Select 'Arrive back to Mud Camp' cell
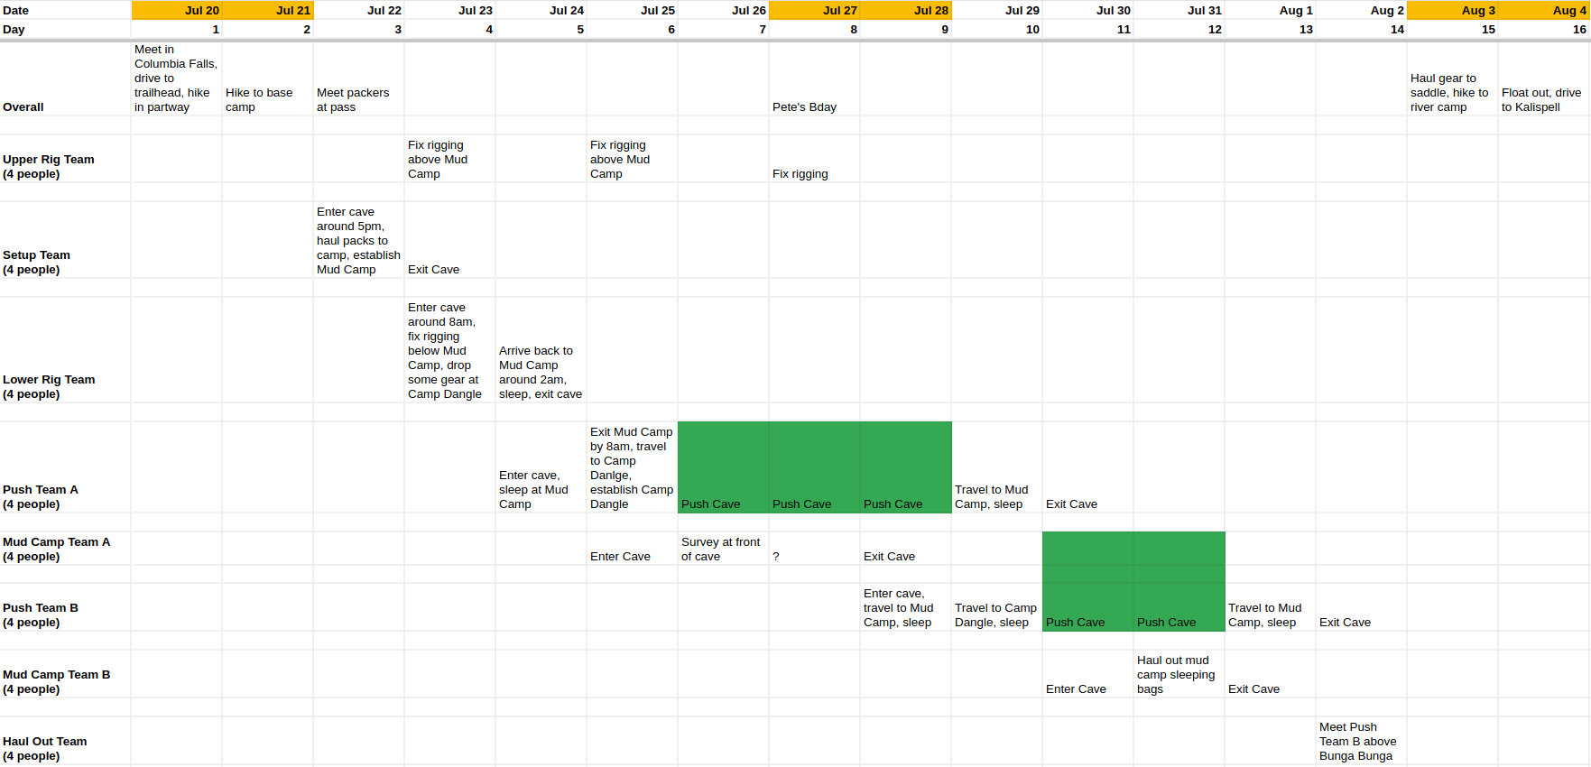This screenshot has width=1591, height=767. (541, 350)
